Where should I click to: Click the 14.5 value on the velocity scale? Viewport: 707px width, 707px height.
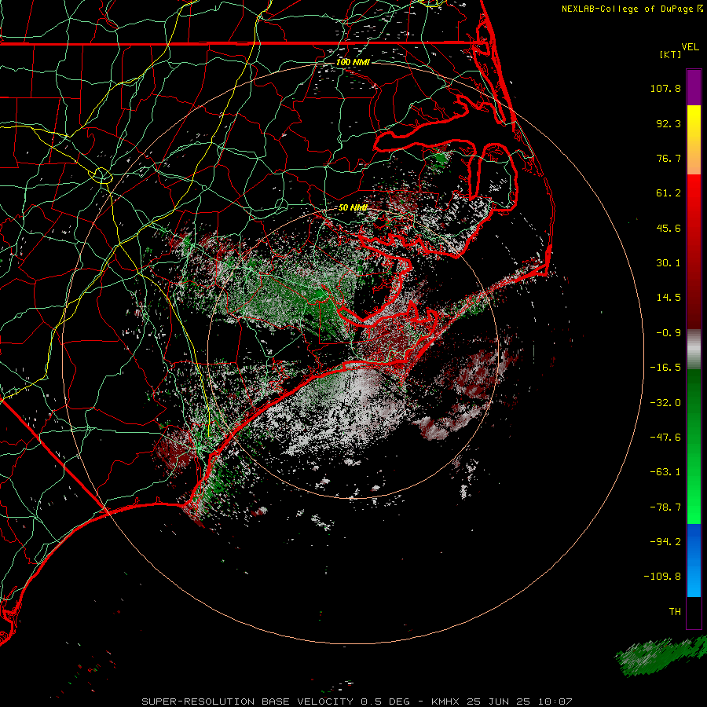[x=669, y=298]
